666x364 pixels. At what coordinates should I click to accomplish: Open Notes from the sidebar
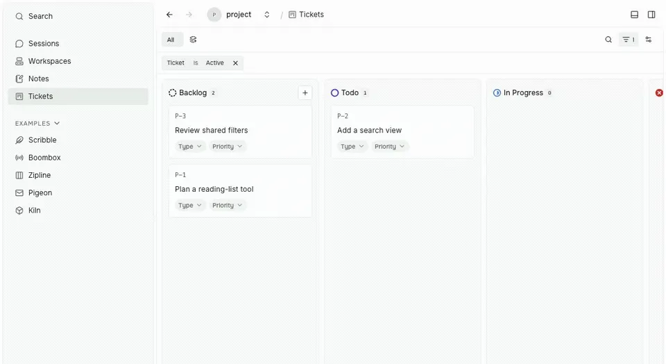click(x=78, y=78)
